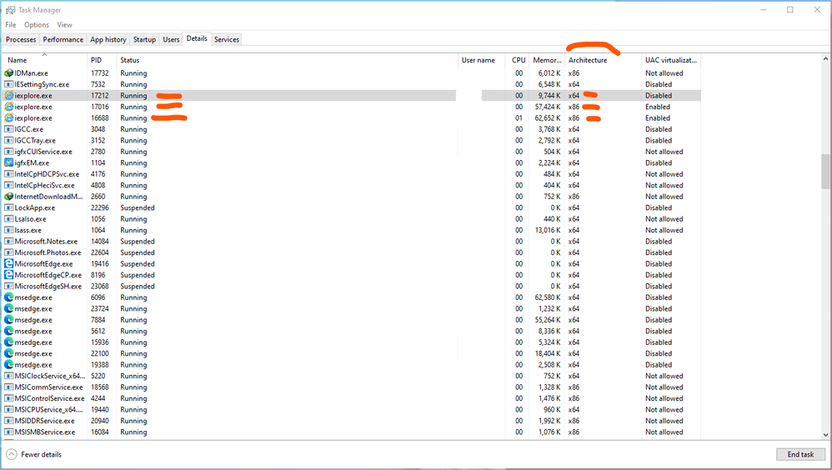The image size is (832, 470).
Task: Select the MSIControlService.exe row
Action: click(352, 398)
